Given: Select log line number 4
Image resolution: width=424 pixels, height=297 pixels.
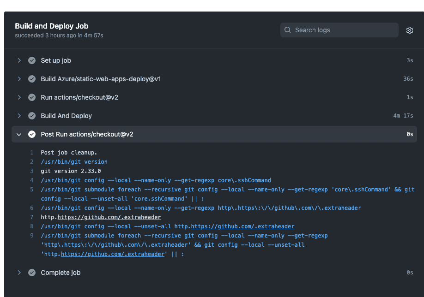Looking at the screenshot, I should click(x=31, y=180).
